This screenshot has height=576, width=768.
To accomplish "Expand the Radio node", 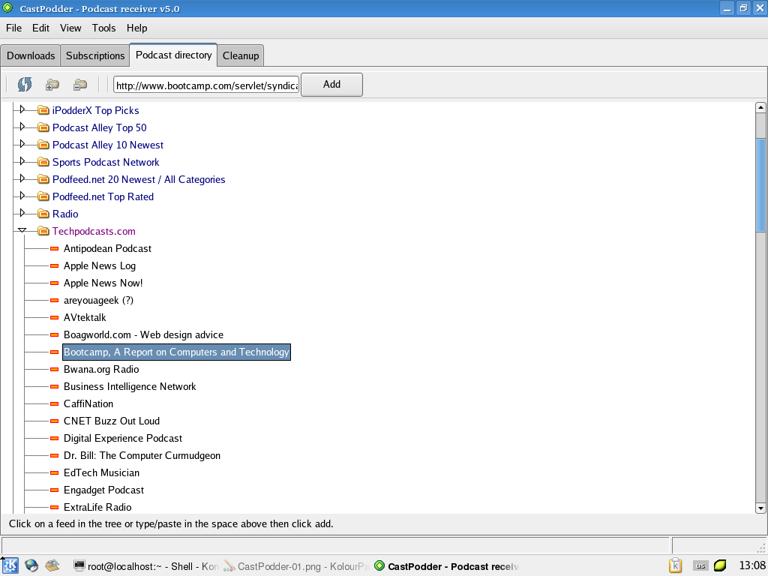I will 22,213.
